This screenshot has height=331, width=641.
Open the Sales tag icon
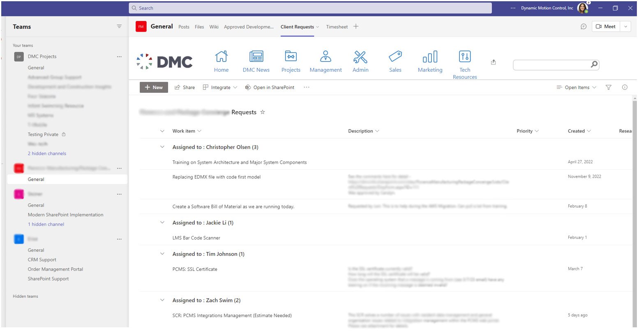tap(395, 57)
